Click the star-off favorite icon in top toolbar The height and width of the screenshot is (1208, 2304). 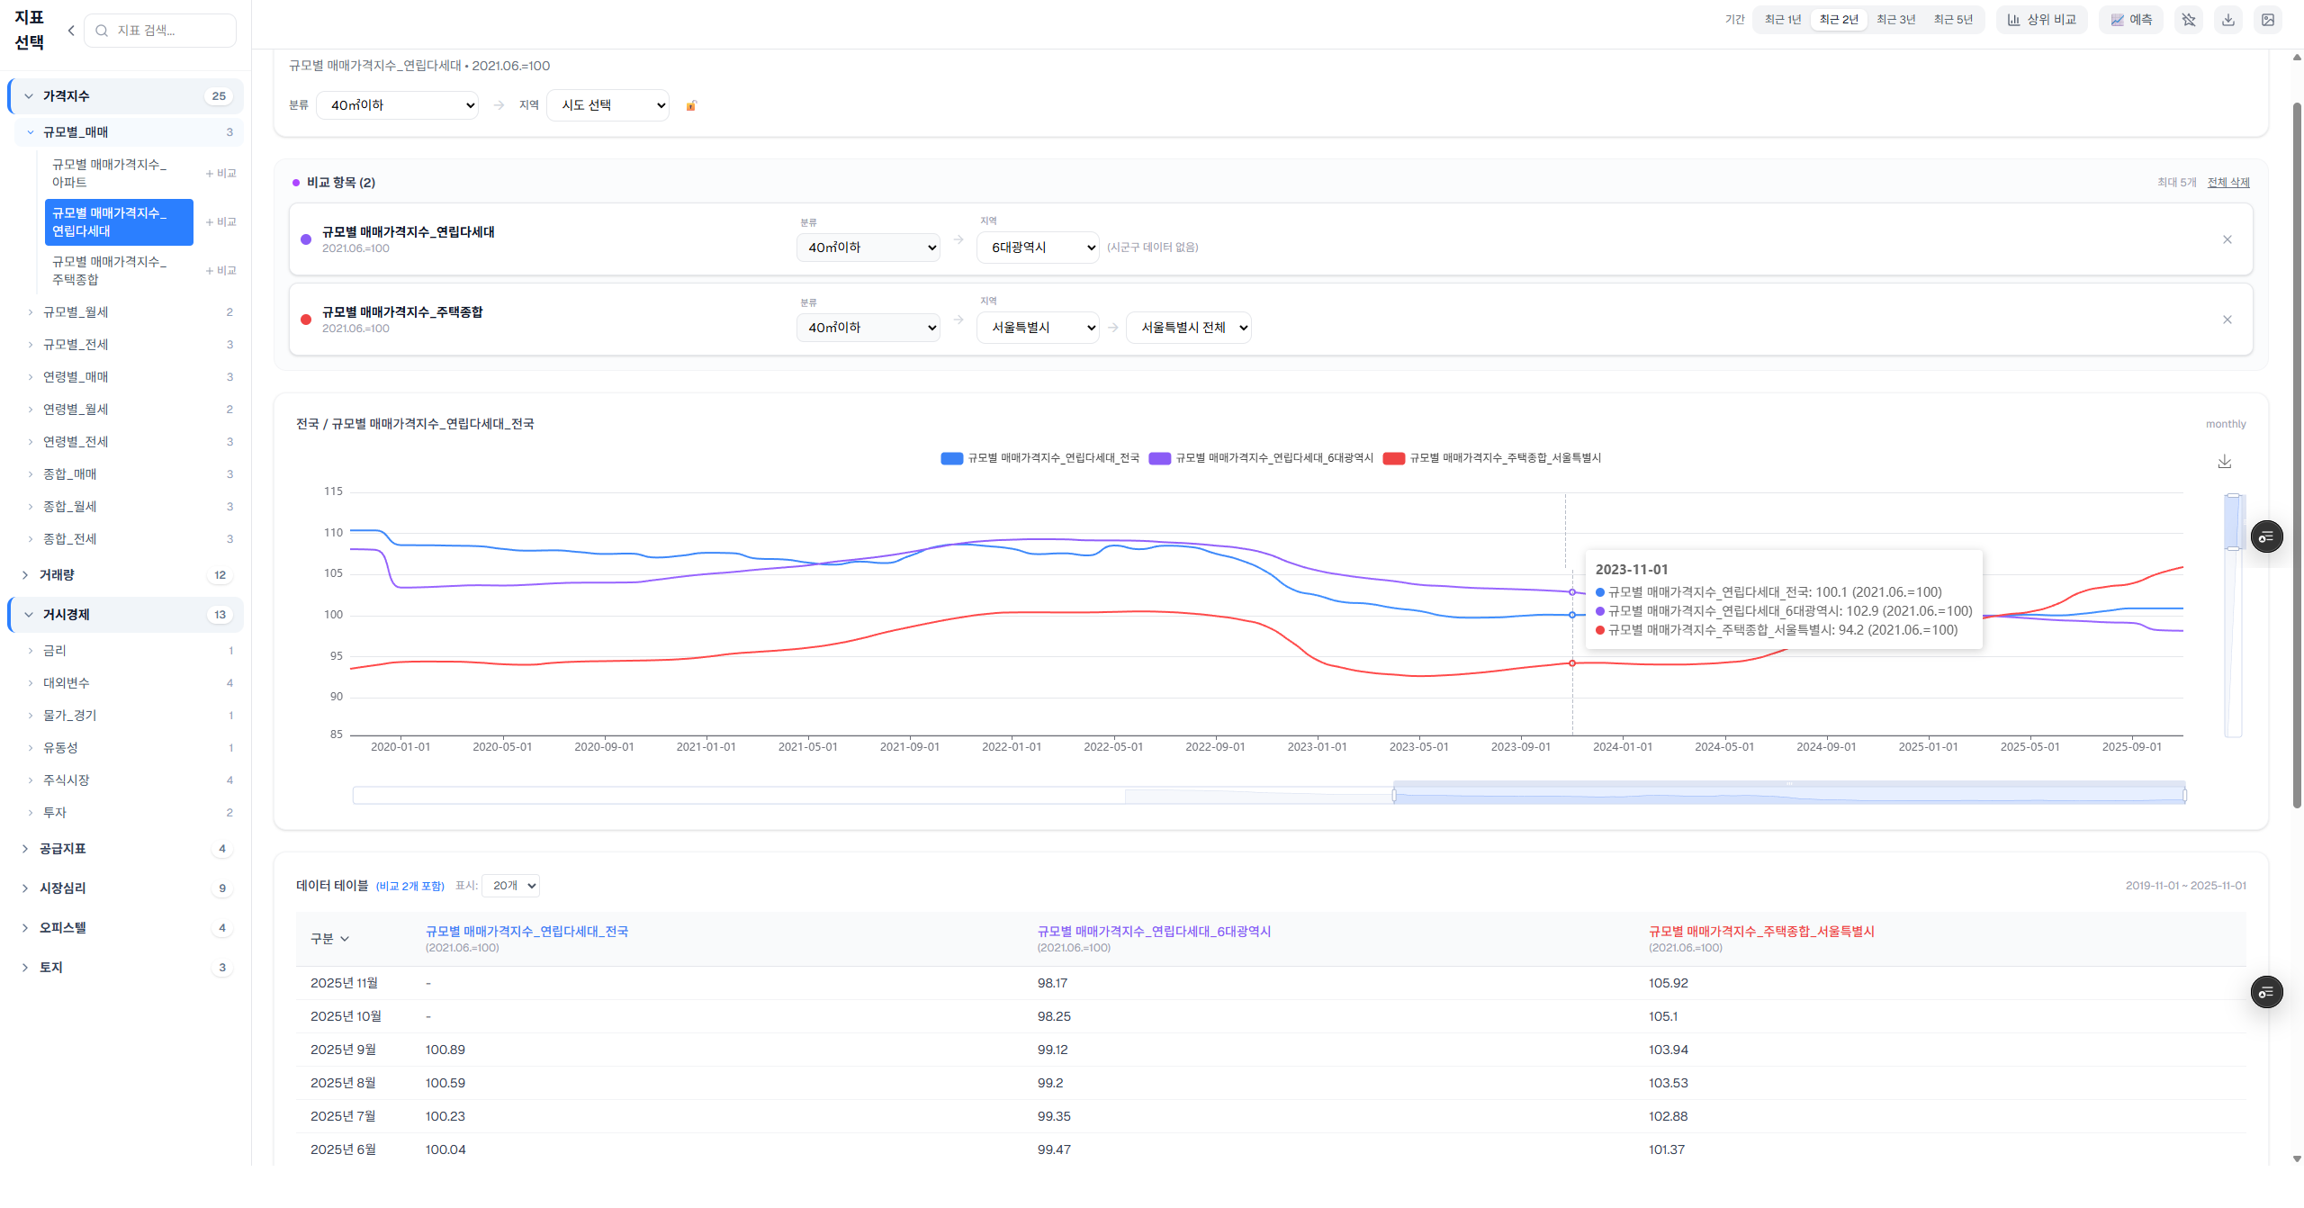[2188, 20]
